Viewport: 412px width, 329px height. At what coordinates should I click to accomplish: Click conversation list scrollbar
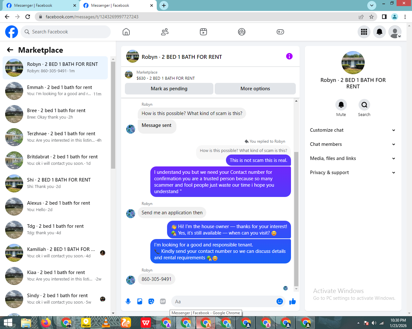click(x=113, y=115)
